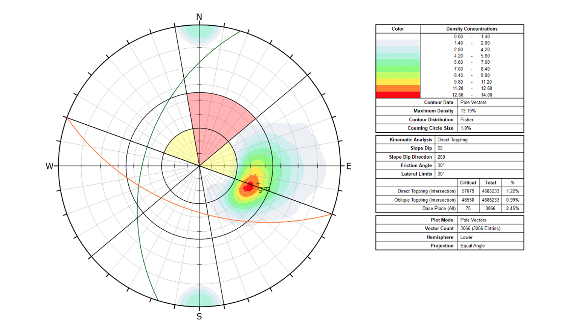576x329 pixels.
Task: Click the Oblique Toppling percentage 0.99%
Action: [x=512, y=200]
